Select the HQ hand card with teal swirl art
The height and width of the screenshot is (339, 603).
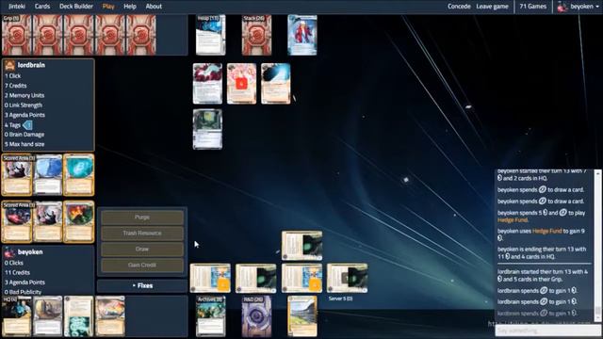pos(79,316)
